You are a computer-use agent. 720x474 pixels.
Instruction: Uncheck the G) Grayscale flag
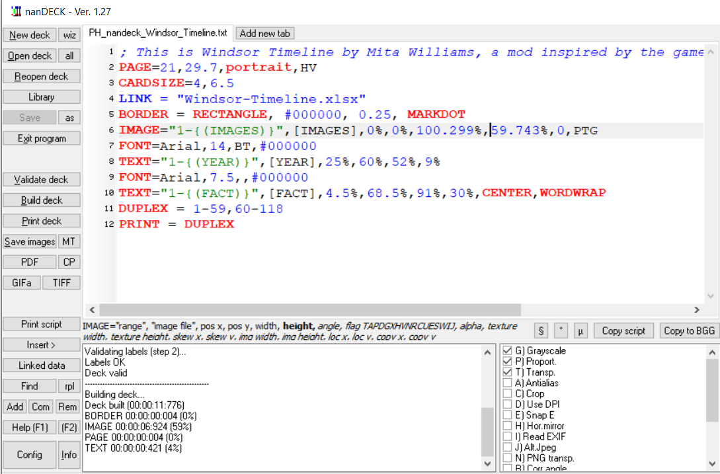pos(508,351)
